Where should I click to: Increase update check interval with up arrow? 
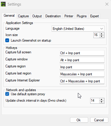coord(102,100)
